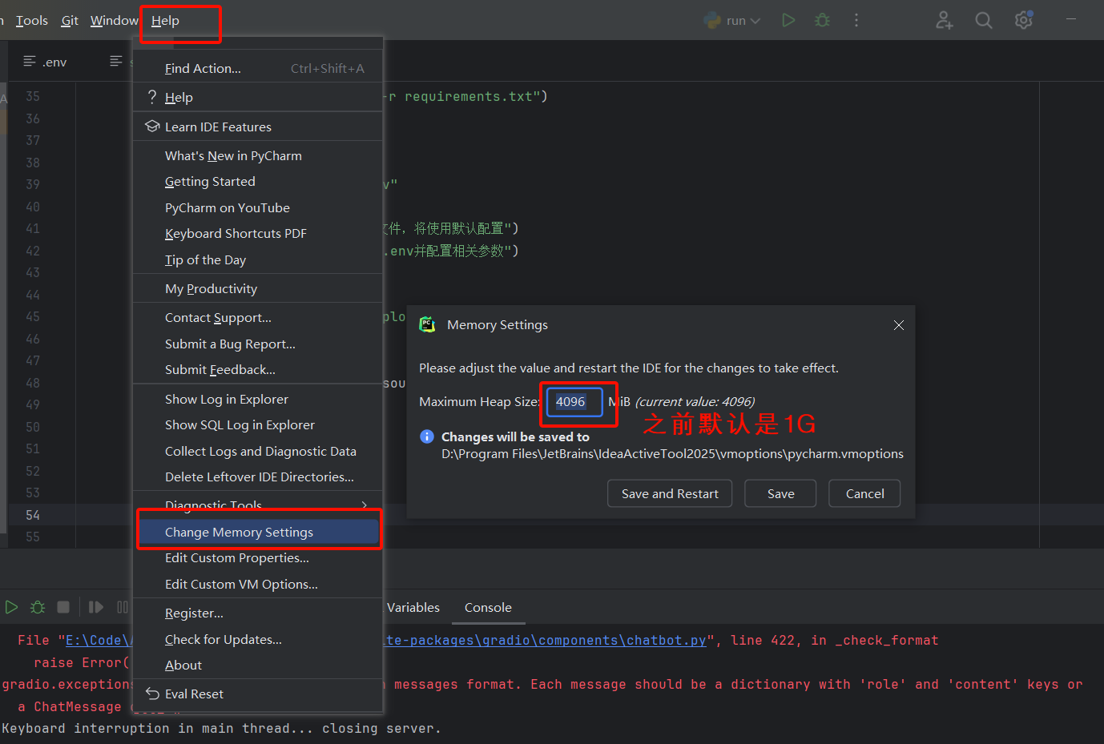Click the Eval Reset arrow icon

(x=152, y=694)
